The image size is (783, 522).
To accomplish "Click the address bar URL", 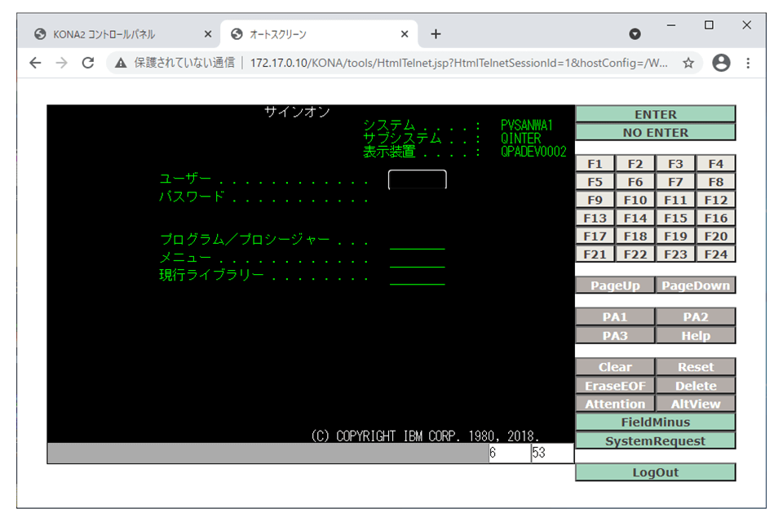I will 458,63.
